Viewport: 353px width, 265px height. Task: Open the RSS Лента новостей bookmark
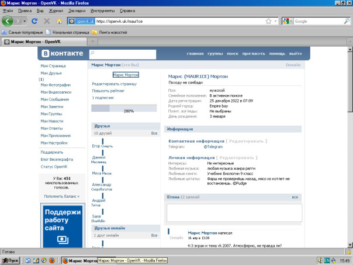[x=111, y=32]
